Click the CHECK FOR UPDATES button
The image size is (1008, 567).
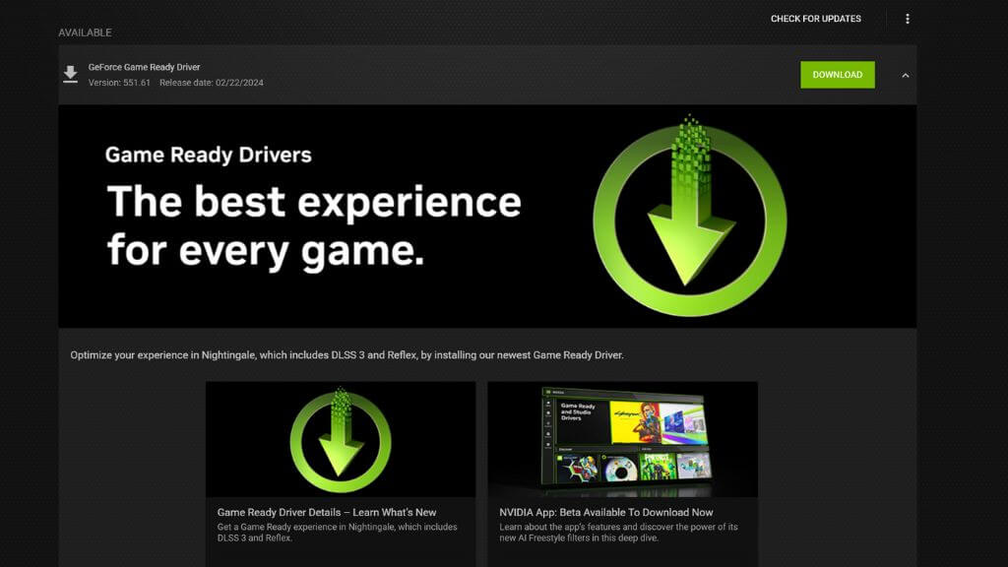815,19
